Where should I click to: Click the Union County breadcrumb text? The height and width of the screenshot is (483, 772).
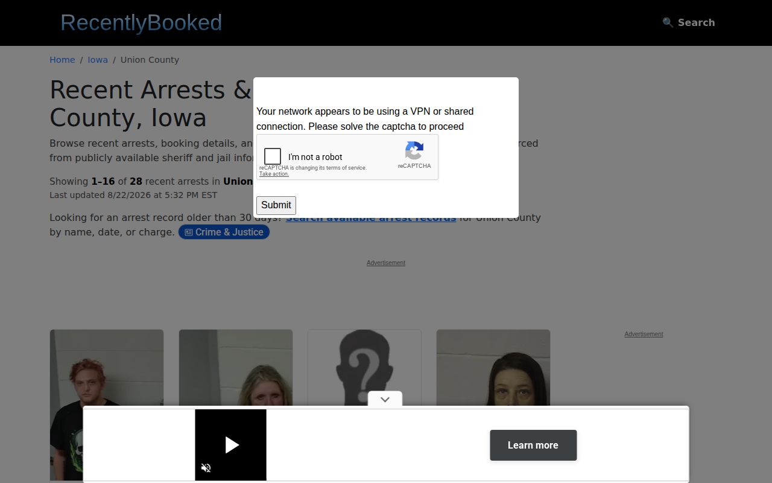point(150,60)
